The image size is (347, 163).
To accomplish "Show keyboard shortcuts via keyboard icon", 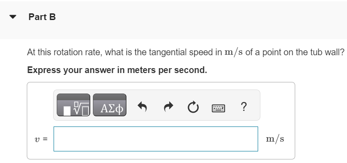I will click(218, 108).
